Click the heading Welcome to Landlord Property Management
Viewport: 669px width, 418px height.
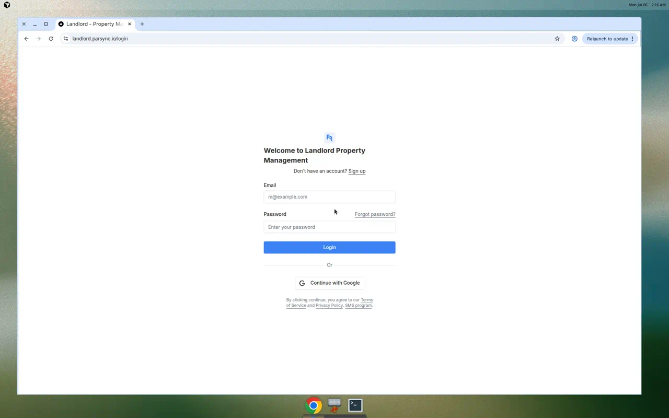pos(315,156)
